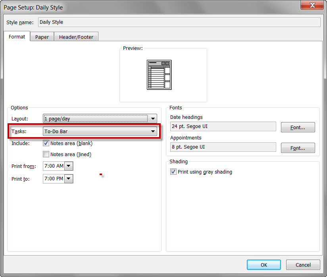Open the Tasks dropdown showing To-Do Bar
This screenshot has width=327, height=277.
tap(100, 132)
